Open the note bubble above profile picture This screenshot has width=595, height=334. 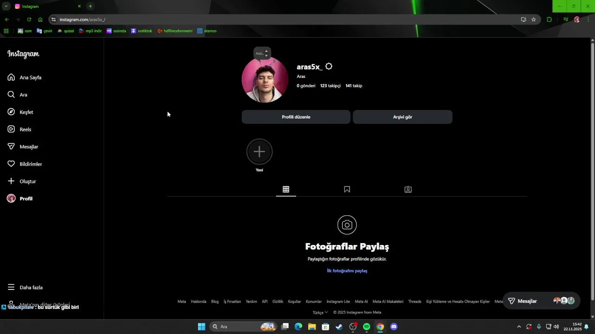point(262,53)
